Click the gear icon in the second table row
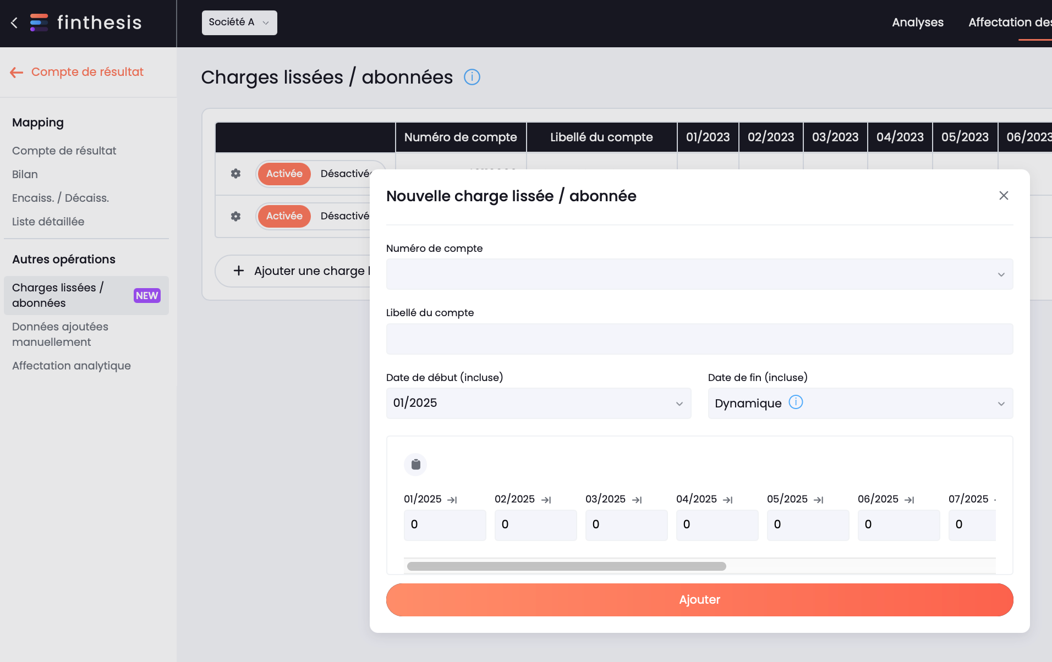The height and width of the screenshot is (662, 1052). point(235,216)
